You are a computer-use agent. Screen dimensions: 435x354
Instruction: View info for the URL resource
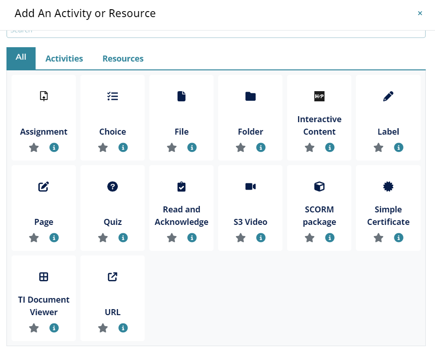[123, 328]
